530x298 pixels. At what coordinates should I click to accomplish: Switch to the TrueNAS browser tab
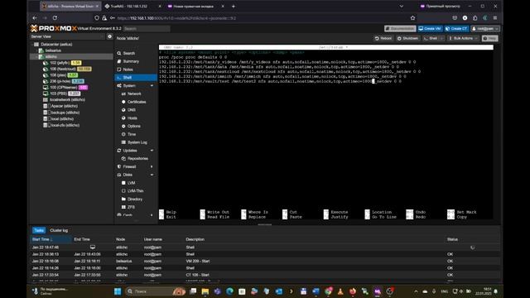coord(132,7)
